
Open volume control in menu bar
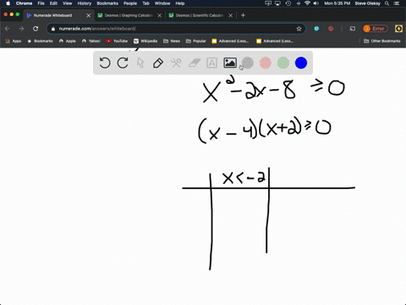(316, 3)
